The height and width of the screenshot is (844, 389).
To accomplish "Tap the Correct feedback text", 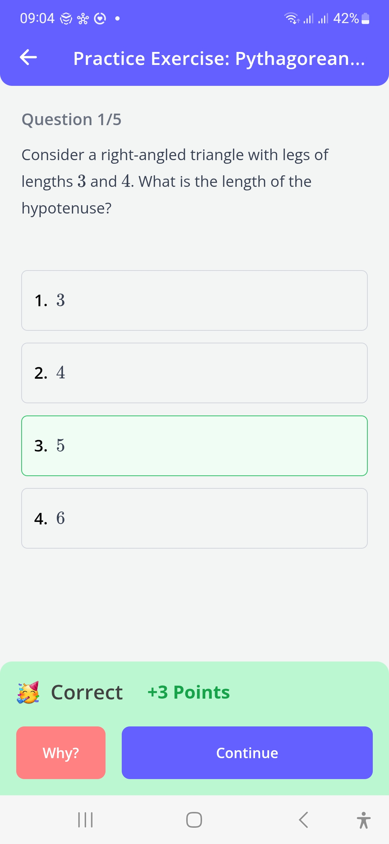I will coord(87,692).
